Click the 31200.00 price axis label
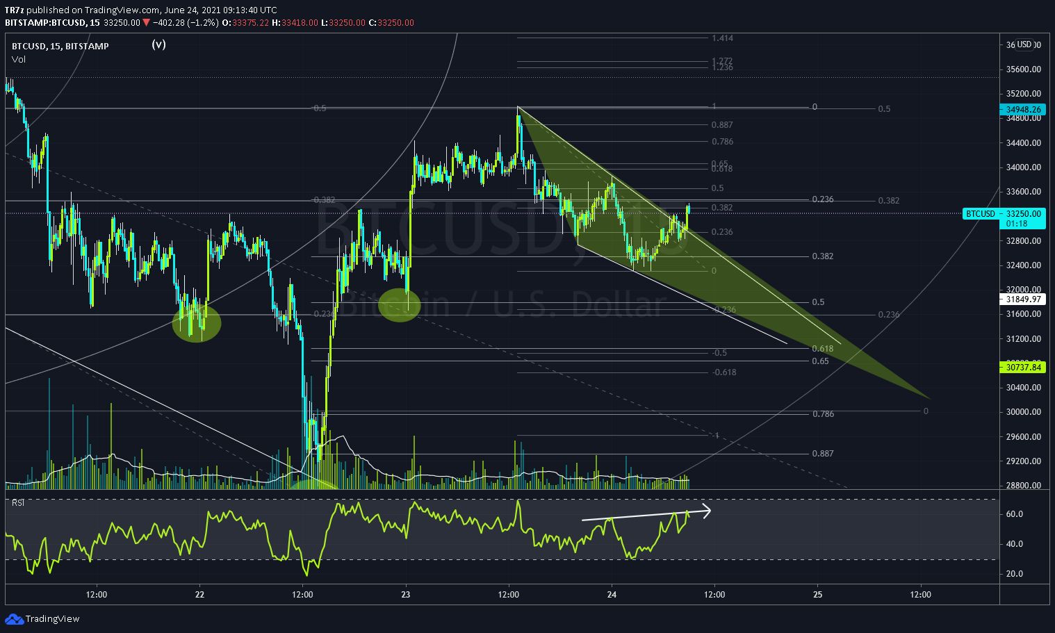Screen dimensions: 1055x633 (1024, 339)
